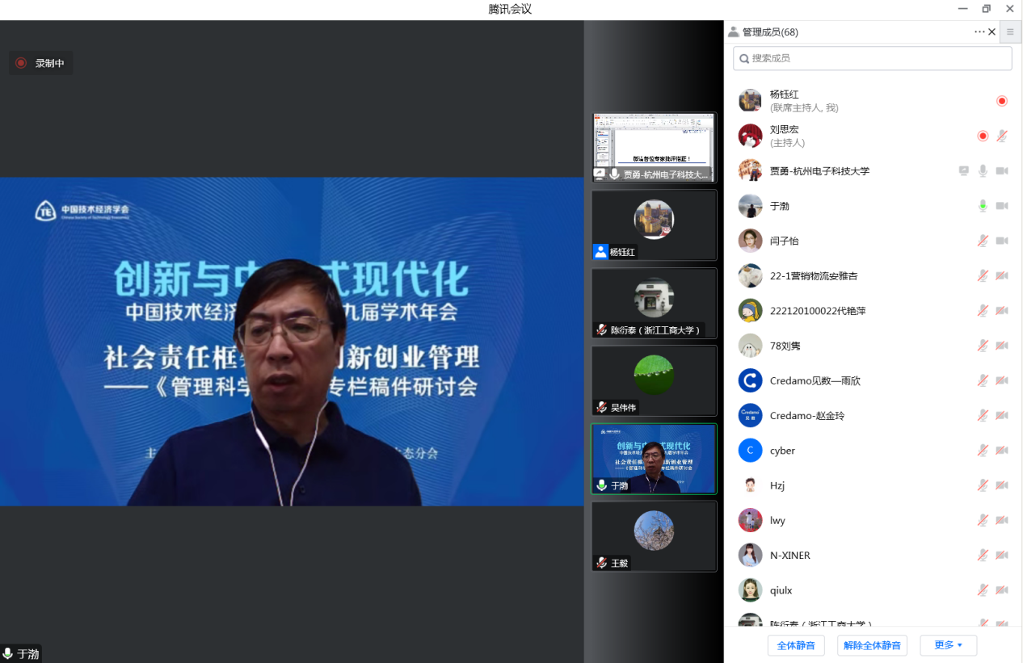The width and height of the screenshot is (1023, 663).
Task: Select the 吴伟伟 video tile
Action: [x=654, y=380]
